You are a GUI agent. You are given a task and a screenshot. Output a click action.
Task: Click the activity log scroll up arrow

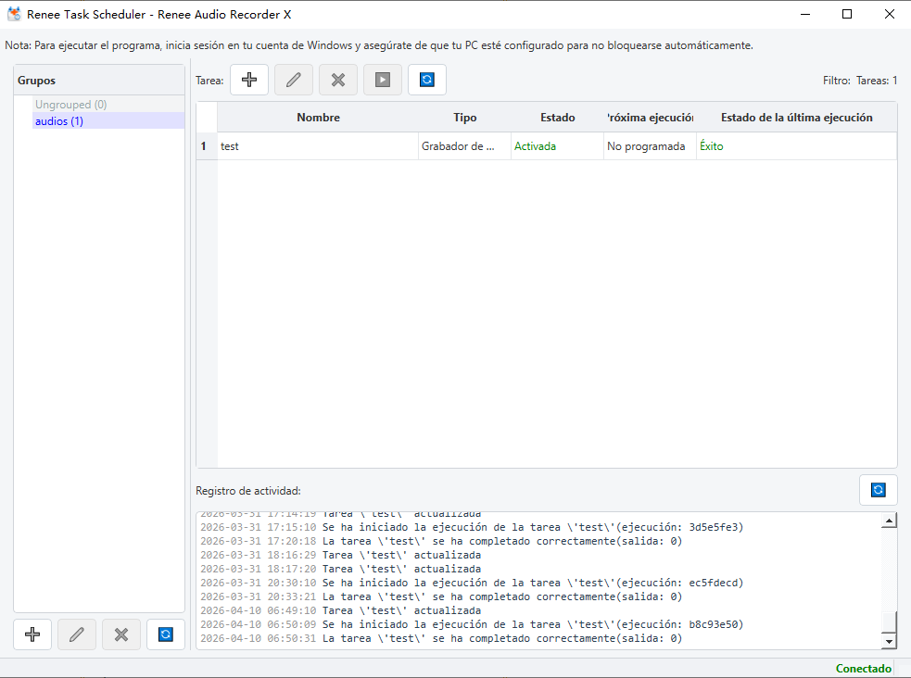889,521
